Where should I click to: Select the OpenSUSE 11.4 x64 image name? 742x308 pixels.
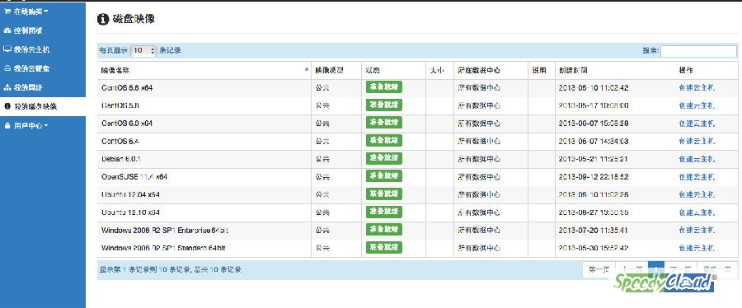coord(134,177)
